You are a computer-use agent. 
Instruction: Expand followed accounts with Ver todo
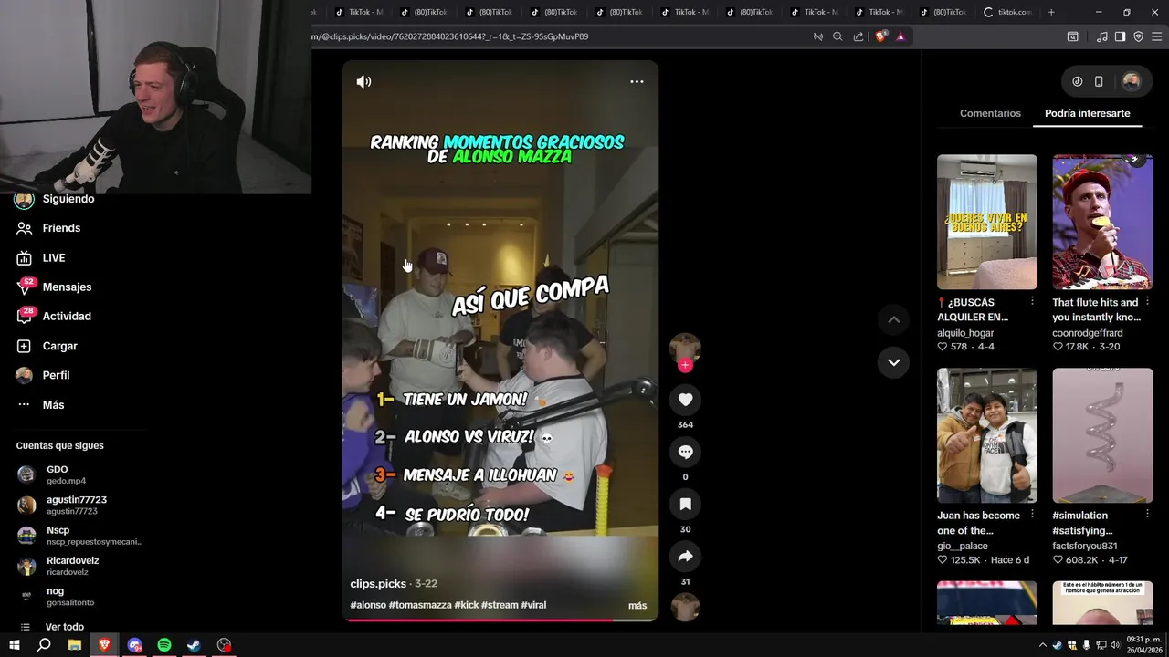[x=64, y=627]
